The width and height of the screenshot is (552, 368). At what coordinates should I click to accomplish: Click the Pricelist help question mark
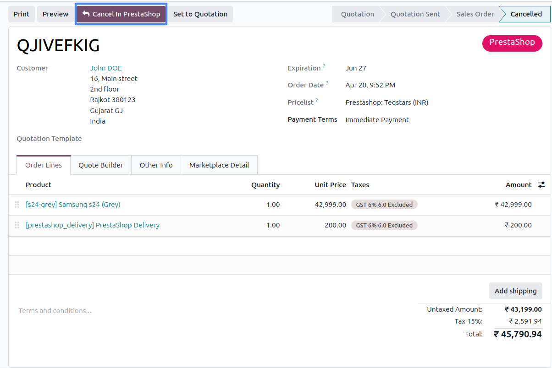(x=316, y=100)
